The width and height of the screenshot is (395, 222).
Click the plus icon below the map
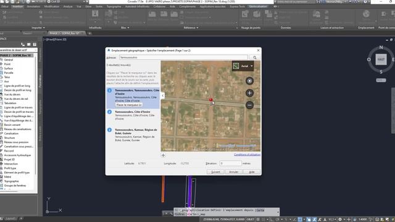tap(163, 155)
